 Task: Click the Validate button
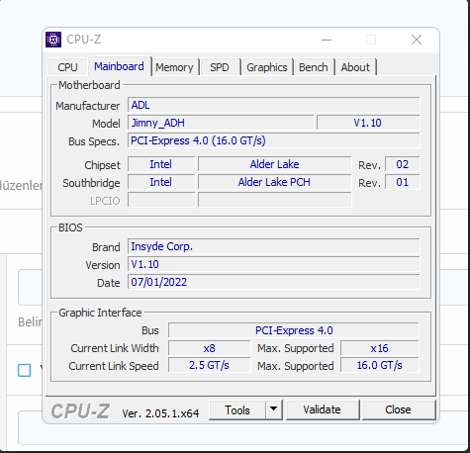click(322, 409)
